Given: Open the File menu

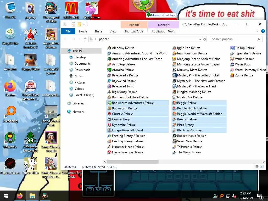Looking at the screenshot, I should pyautogui.click(x=68, y=31).
